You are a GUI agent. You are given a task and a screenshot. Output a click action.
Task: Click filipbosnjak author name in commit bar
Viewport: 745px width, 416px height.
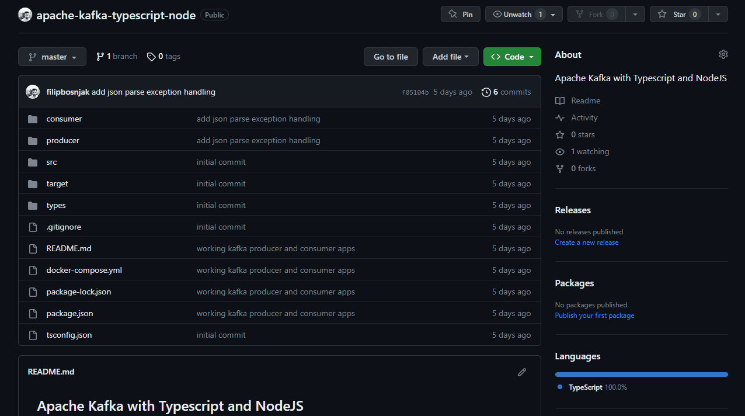tap(68, 92)
